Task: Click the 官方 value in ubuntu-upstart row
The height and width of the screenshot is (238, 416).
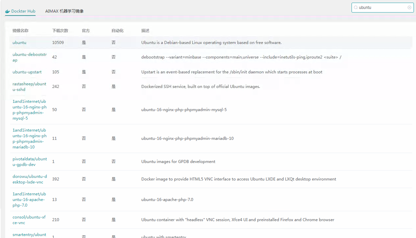Action: click(84, 72)
